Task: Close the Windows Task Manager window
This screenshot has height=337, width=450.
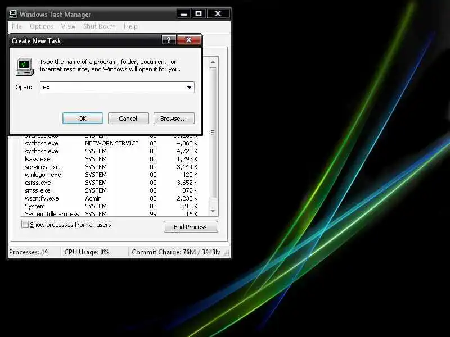Action: pos(218,13)
